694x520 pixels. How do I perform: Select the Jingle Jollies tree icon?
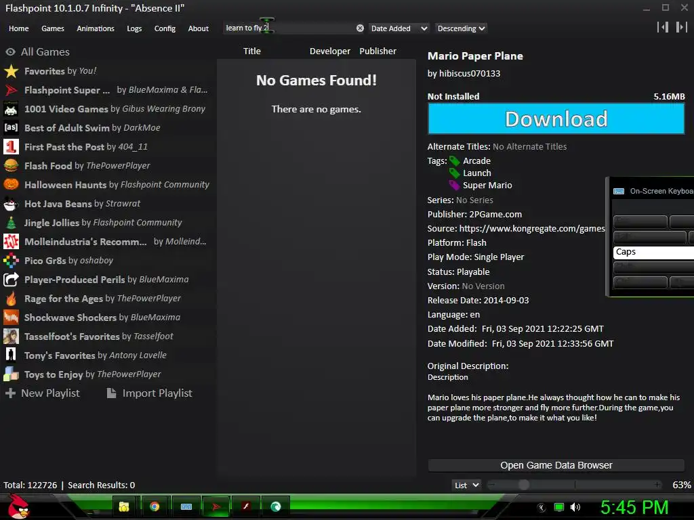(x=11, y=223)
